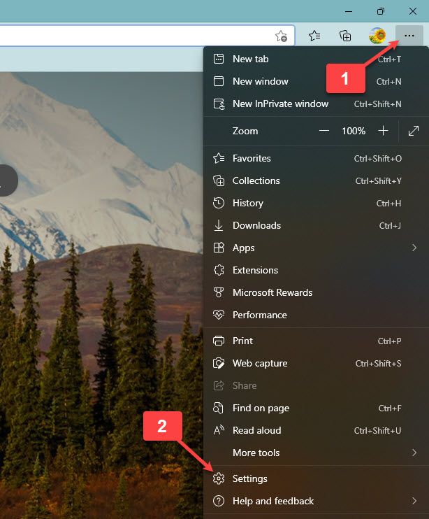Image resolution: width=429 pixels, height=519 pixels.
Task: Click the Settings and more three-dots button
Action: tap(409, 36)
